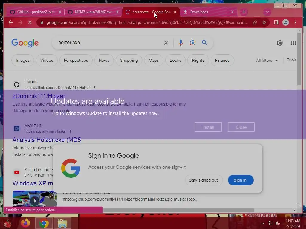Open Windows XP YouTube result link
Image resolution: width=306 pixels, height=229 pixels.
33,183
